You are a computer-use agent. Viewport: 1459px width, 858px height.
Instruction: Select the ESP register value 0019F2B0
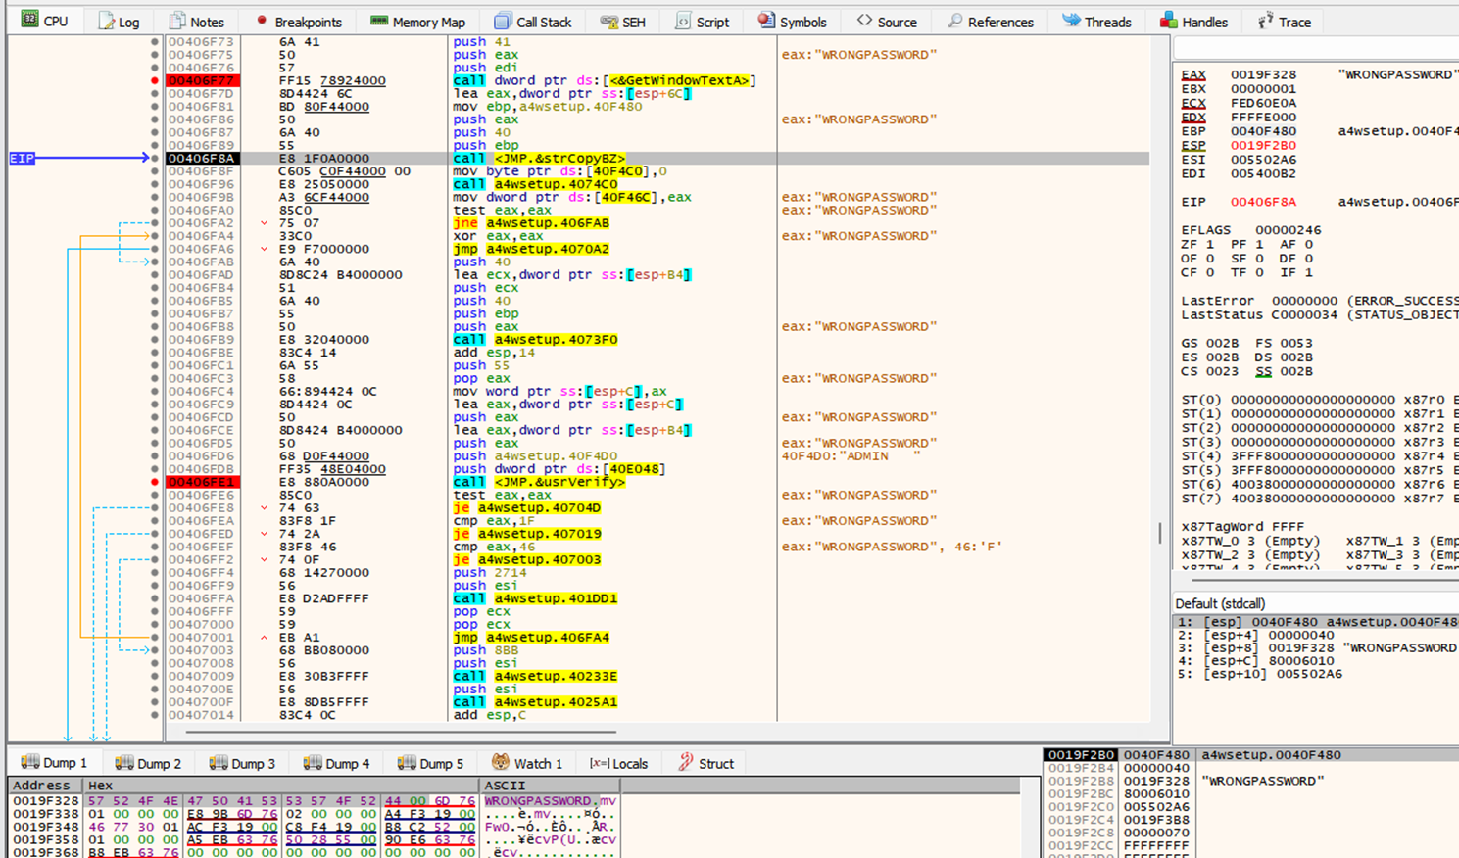point(1263,145)
